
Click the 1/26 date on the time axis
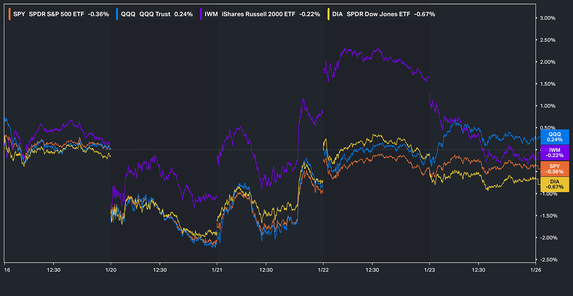pyautogui.click(x=536, y=270)
